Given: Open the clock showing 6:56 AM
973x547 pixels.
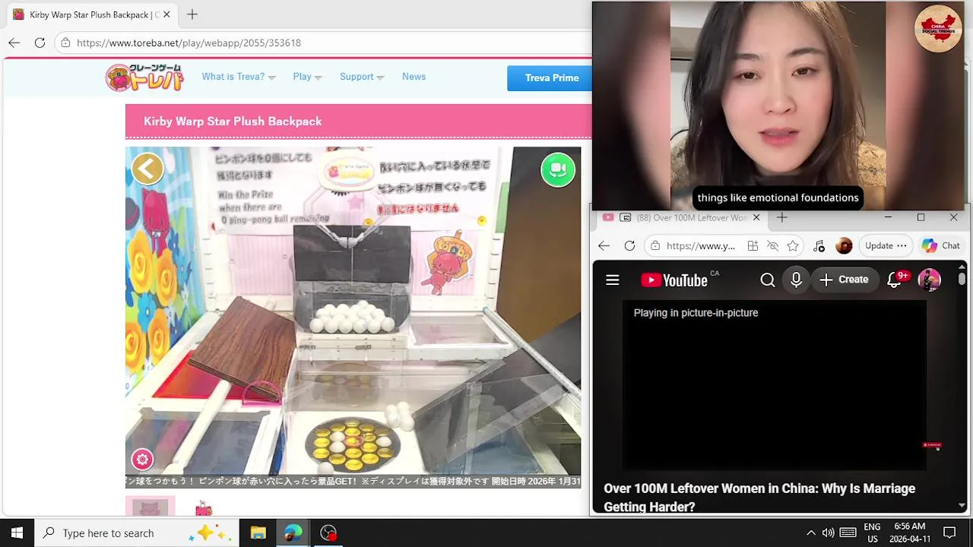Looking at the screenshot, I should pos(910,533).
